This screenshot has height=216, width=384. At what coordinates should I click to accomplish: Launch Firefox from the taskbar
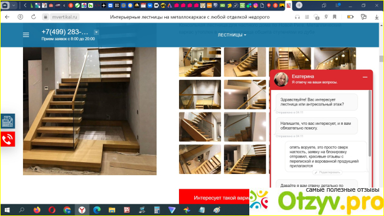coord(37,210)
